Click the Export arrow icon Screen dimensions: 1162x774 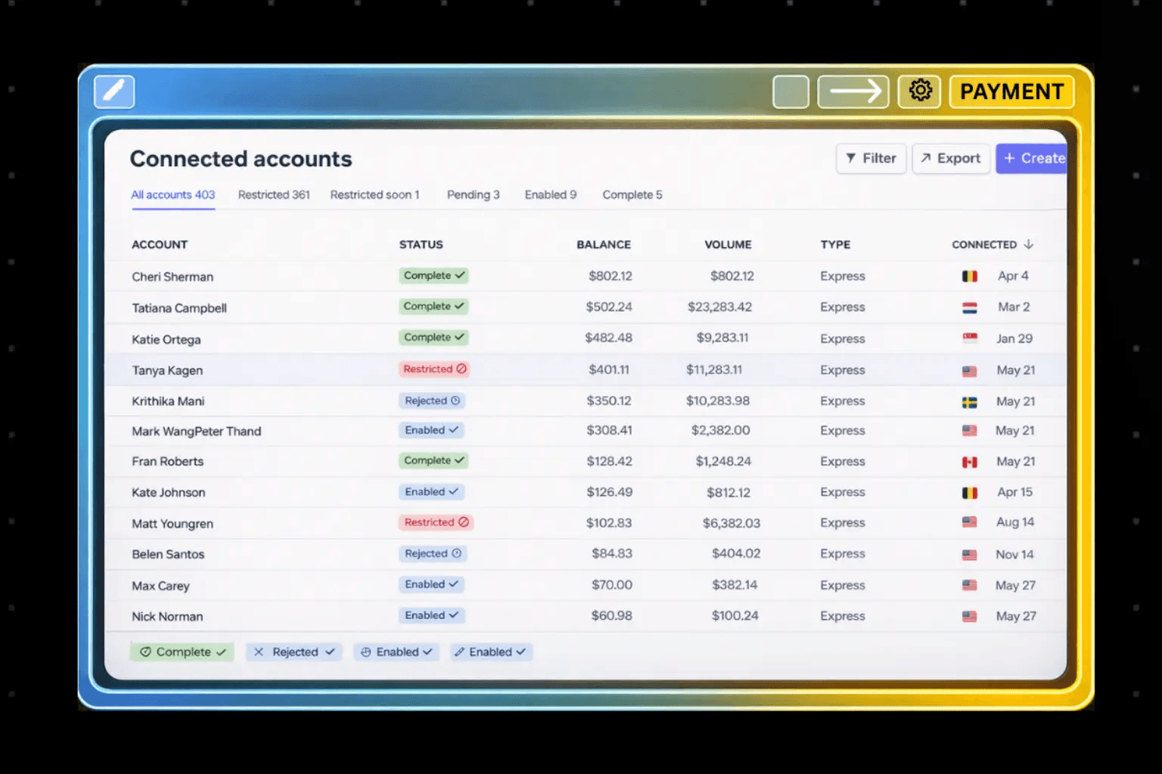[x=927, y=159]
